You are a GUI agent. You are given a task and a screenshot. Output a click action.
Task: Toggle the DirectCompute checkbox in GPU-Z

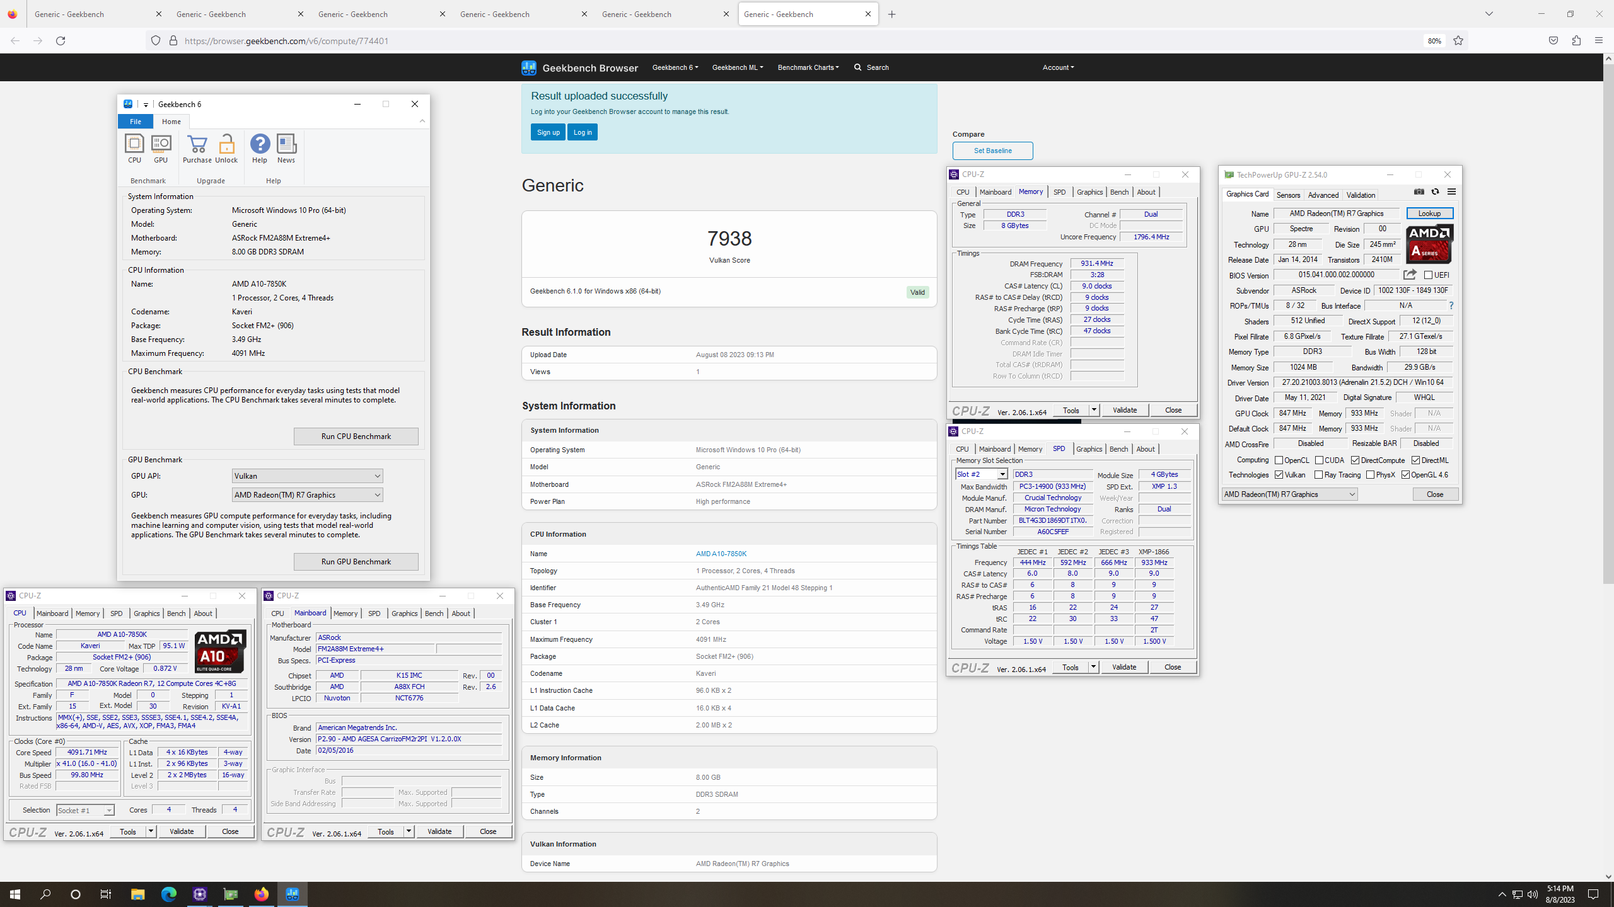(x=1356, y=460)
